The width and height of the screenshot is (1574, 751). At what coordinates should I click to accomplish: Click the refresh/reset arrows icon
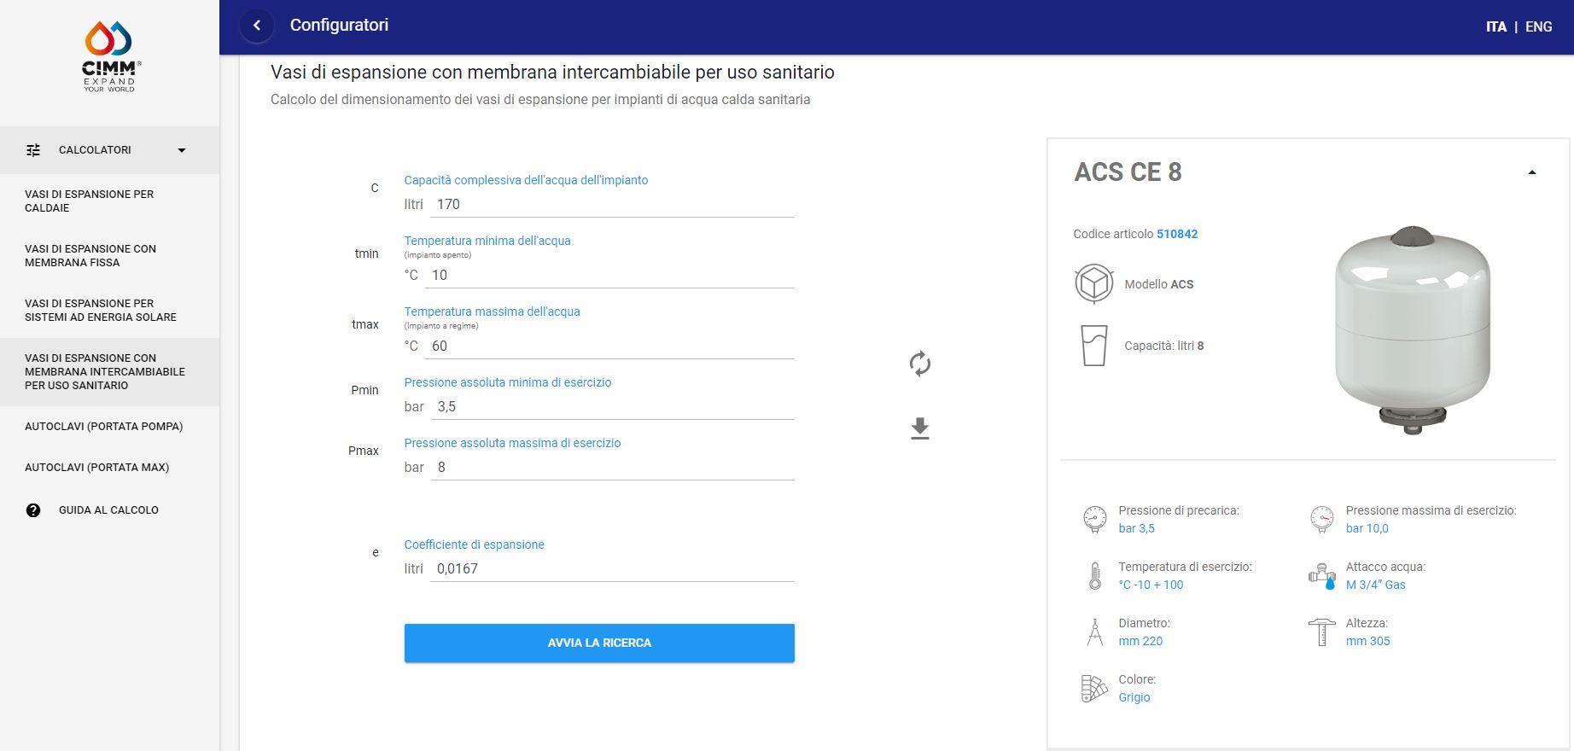click(x=919, y=364)
